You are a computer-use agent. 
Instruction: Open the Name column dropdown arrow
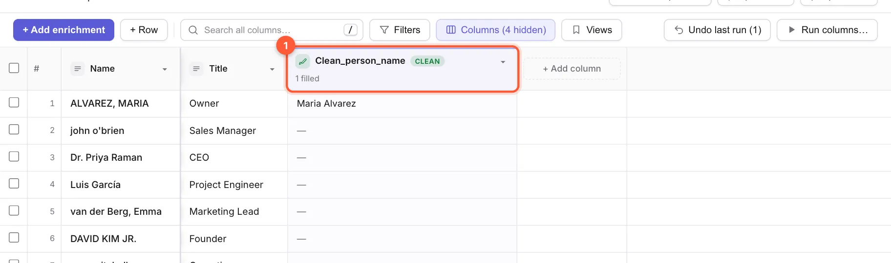165,69
